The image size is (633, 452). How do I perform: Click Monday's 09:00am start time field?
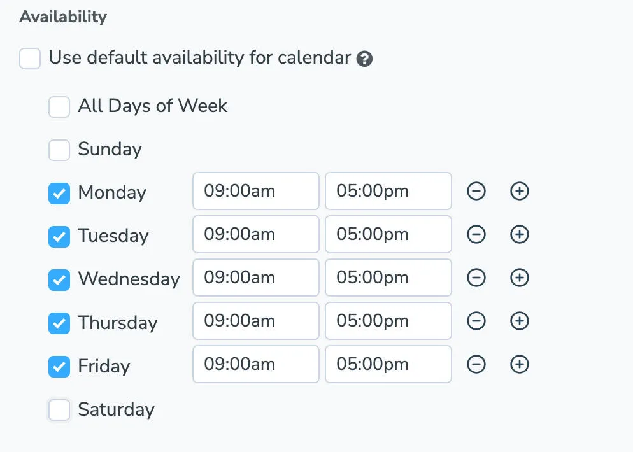pos(255,191)
